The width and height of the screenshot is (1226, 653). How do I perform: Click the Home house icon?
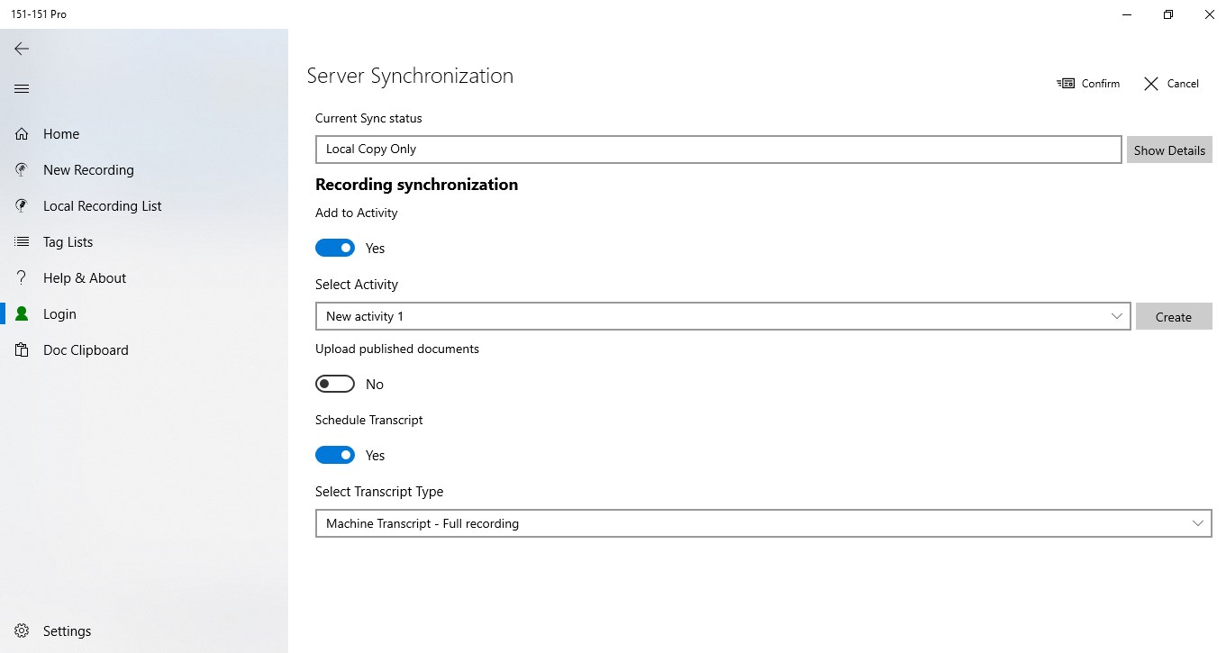pyautogui.click(x=22, y=134)
